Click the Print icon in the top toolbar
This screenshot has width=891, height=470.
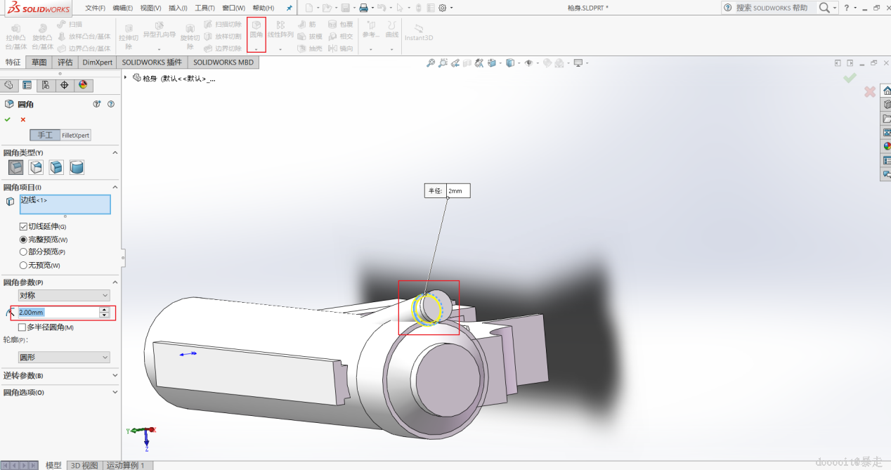click(x=363, y=8)
